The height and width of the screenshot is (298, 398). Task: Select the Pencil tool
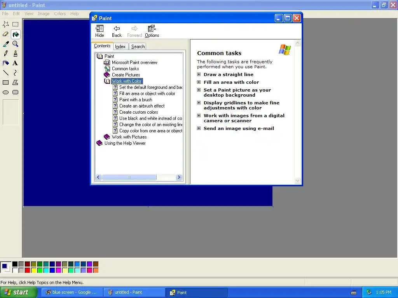5,54
